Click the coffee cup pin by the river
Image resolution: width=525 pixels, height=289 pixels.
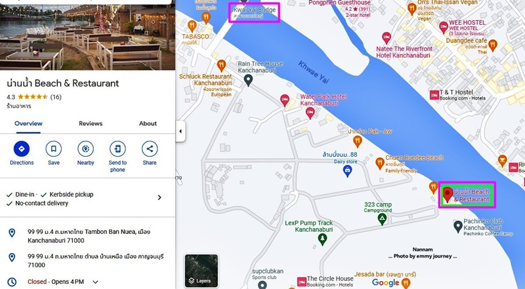[x=502, y=161]
